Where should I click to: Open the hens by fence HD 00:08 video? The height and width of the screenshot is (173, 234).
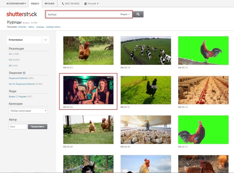click(89, 129)
